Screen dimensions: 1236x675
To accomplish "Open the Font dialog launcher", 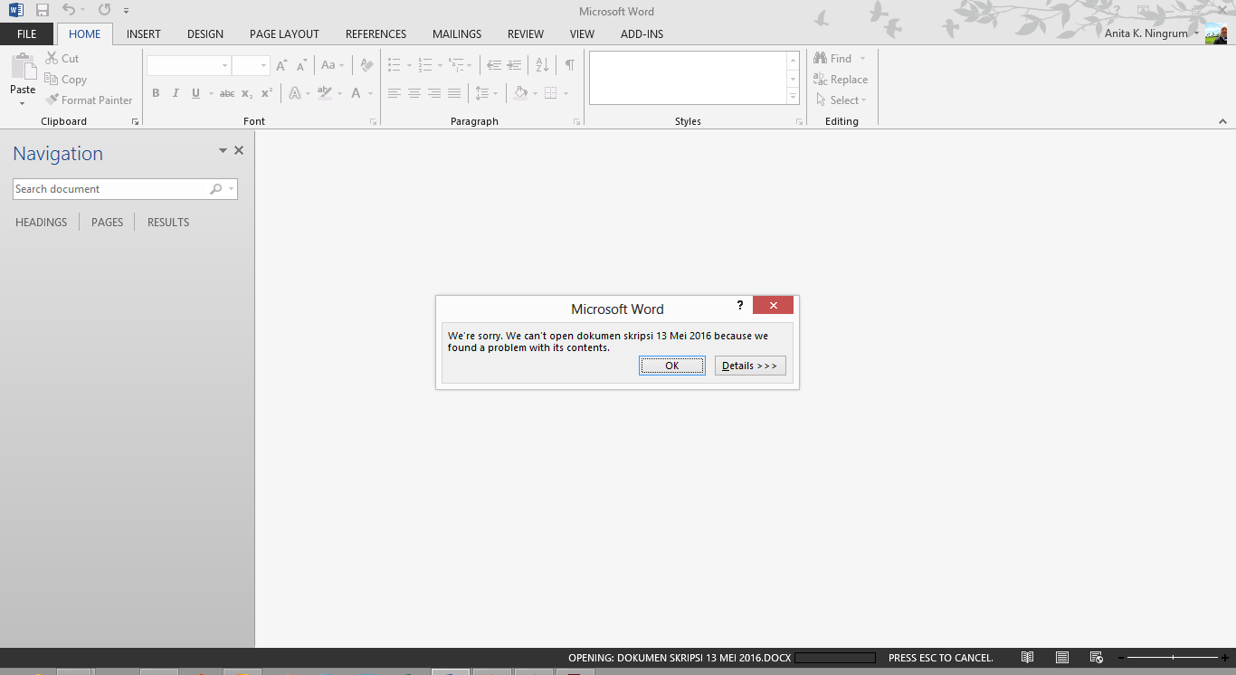I will (373, 121).
